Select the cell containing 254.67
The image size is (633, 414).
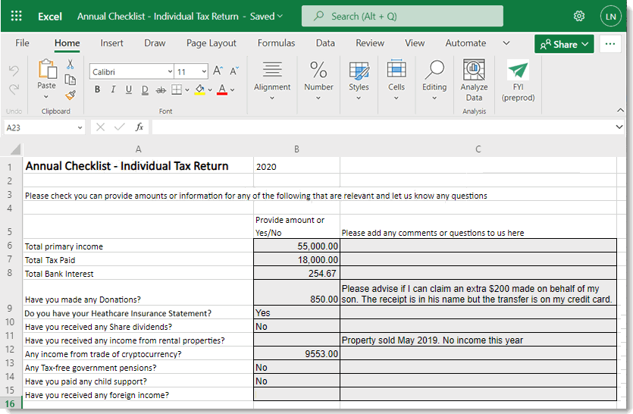(296, 274)
